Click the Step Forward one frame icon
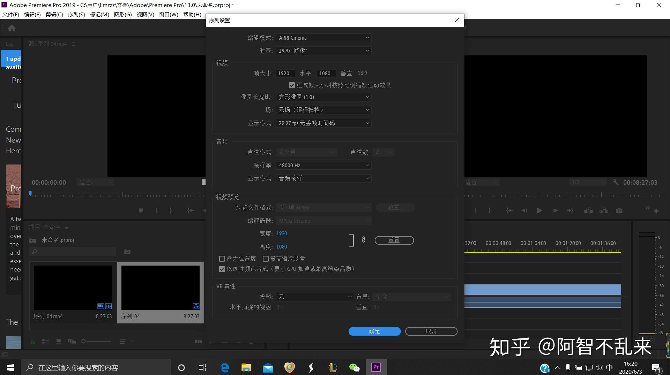Image resolution: width=670 pixels, height=375 pixels. pos(554,211)
